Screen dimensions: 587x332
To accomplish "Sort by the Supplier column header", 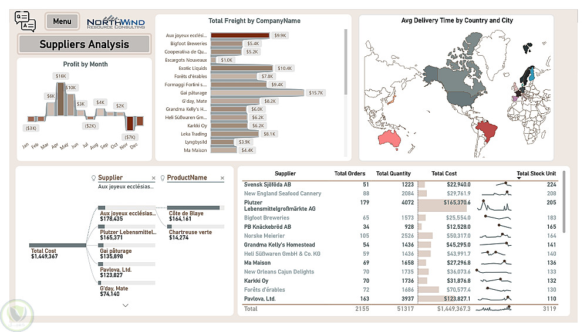I will [285, 173].
